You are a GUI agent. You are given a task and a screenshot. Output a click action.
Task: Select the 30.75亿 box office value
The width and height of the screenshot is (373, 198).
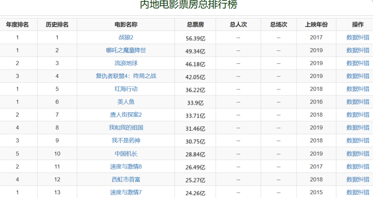tap(195, 141)
